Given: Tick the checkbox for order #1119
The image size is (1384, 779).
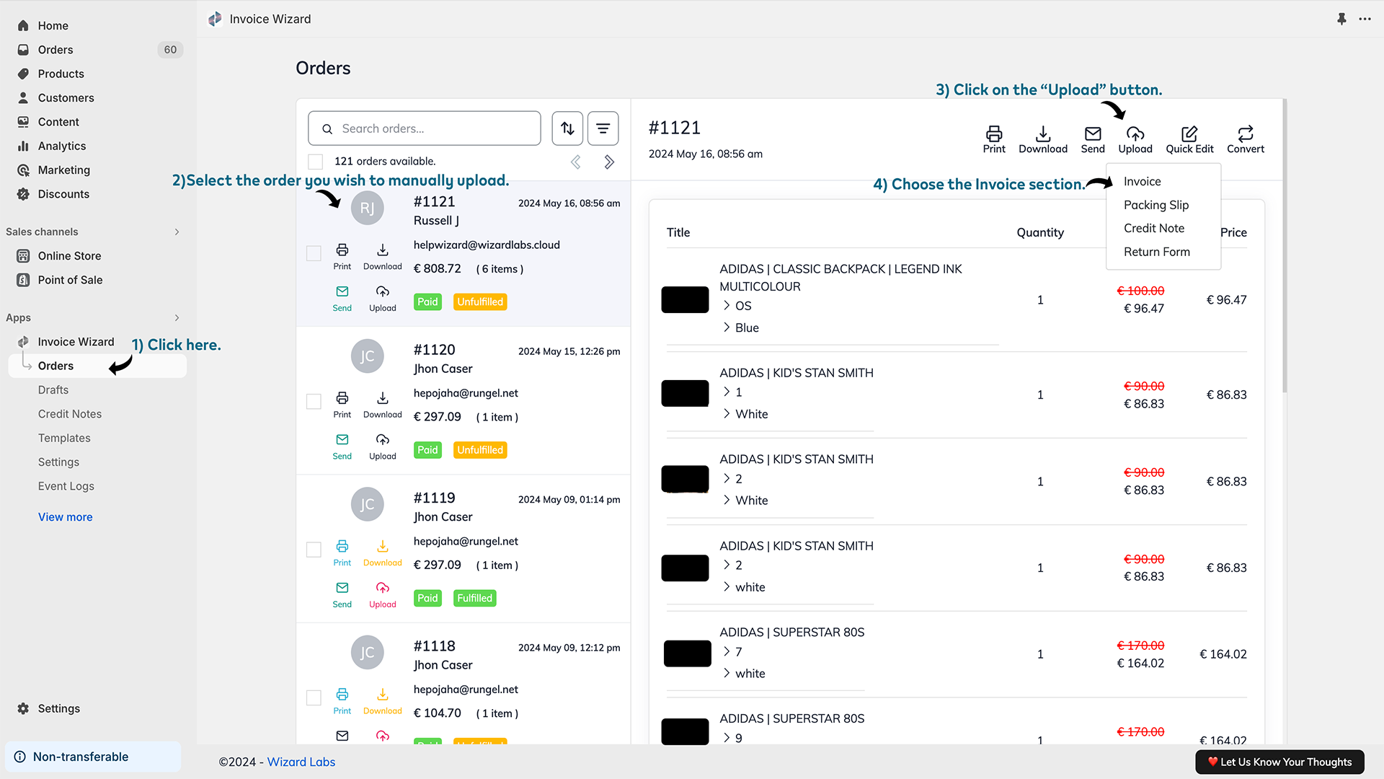Looking at the screenshot, I should 314,550.
